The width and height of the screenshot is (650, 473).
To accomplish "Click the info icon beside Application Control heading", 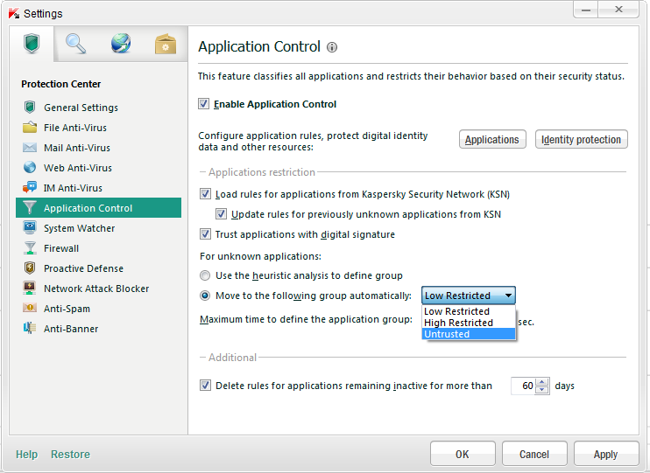I will click(332, 47).
